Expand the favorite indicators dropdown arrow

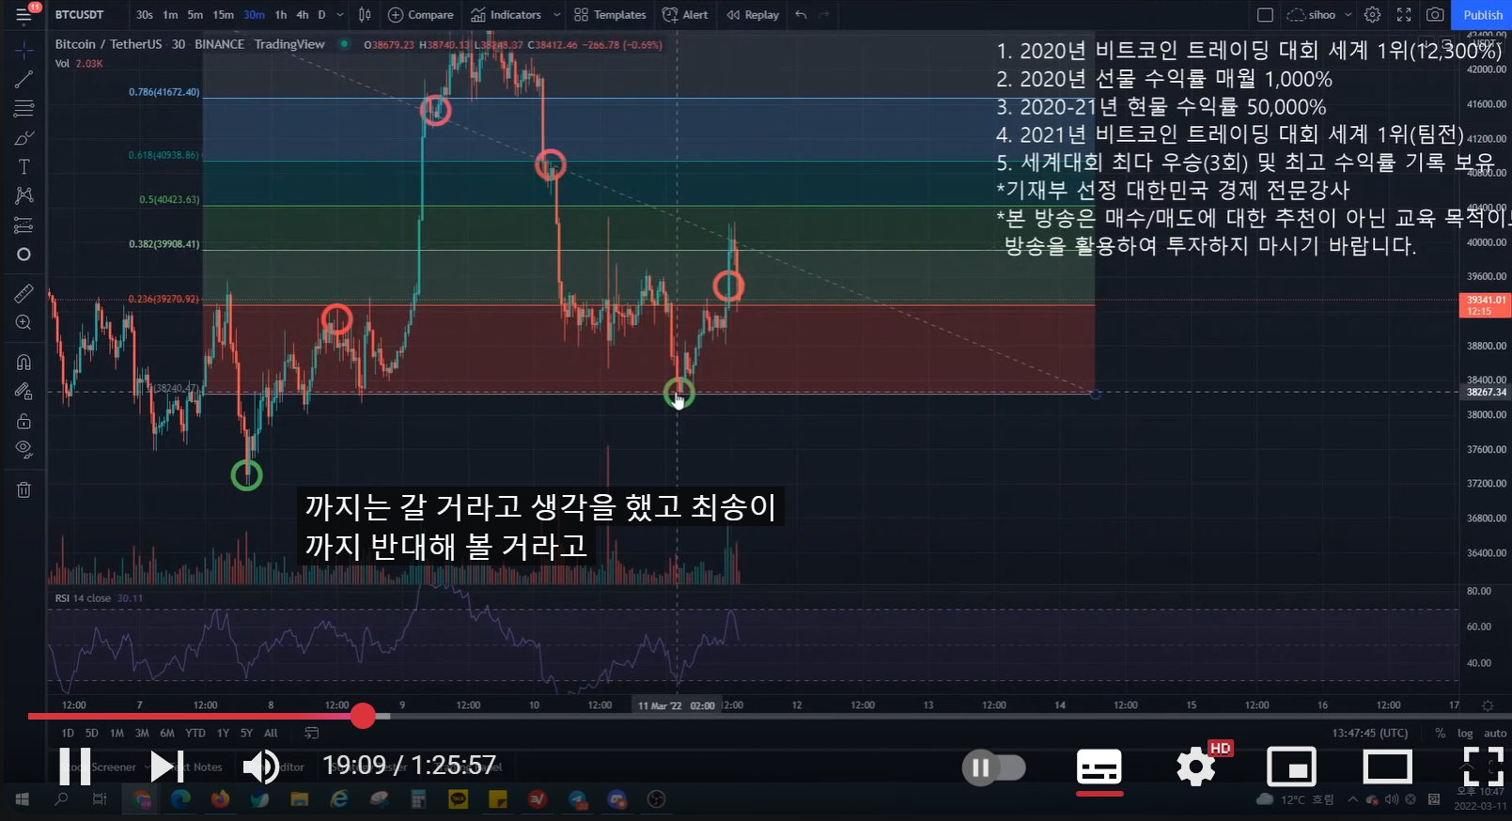556,14
